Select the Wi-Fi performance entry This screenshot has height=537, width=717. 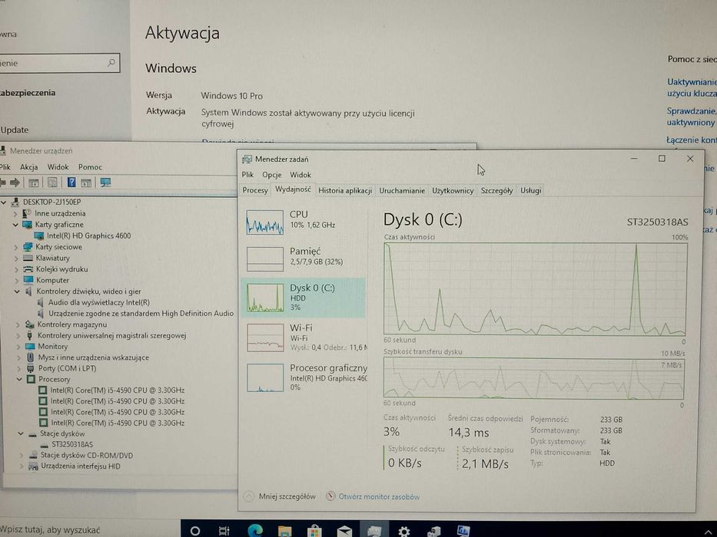[304, 338]
